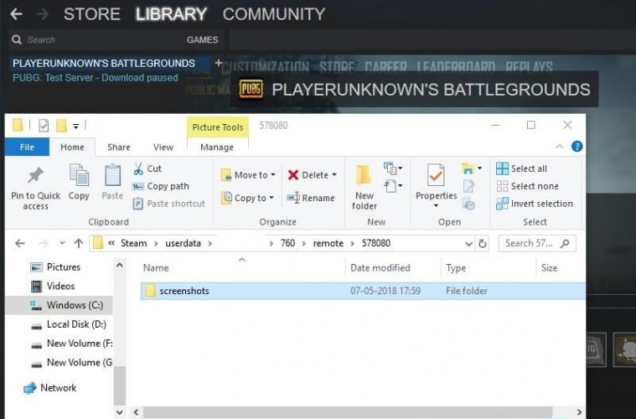Viewport: 636px width, 419px height.
Task: Open the Steam COMMUNITY tab
Action: [274, 14]
